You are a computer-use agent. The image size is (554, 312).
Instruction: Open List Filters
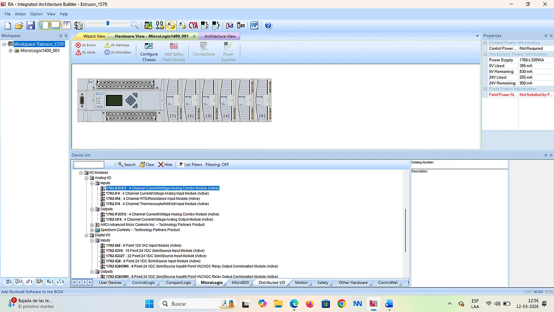coord(190,165)
